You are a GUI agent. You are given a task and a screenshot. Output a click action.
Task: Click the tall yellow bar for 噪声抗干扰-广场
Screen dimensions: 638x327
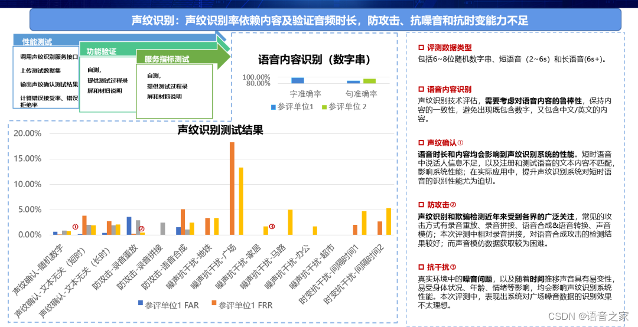click(x=241, y=201)
